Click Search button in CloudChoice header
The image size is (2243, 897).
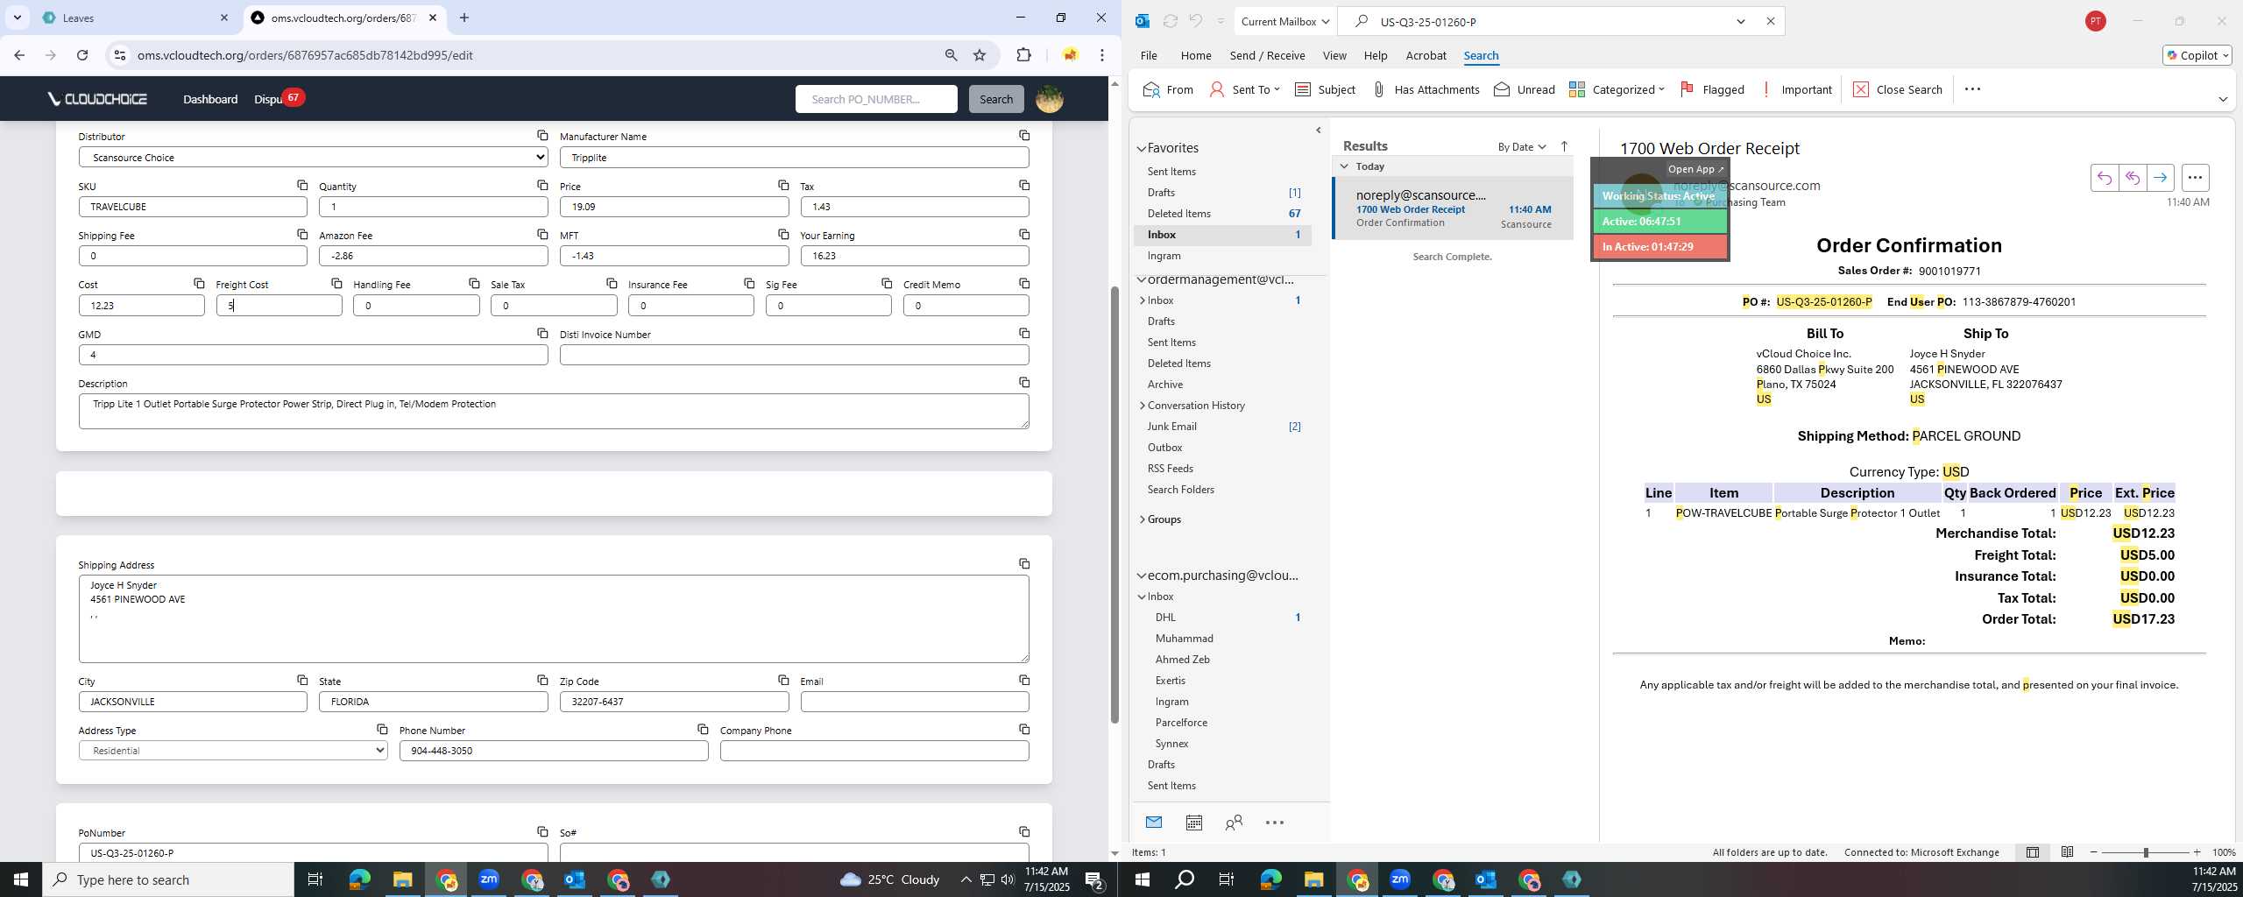click(x=995, y=99)
